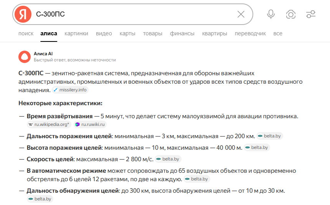This screenshot has height=205, width=330.
Task: Open search settings sliders icon
Action: pos(311,15)
